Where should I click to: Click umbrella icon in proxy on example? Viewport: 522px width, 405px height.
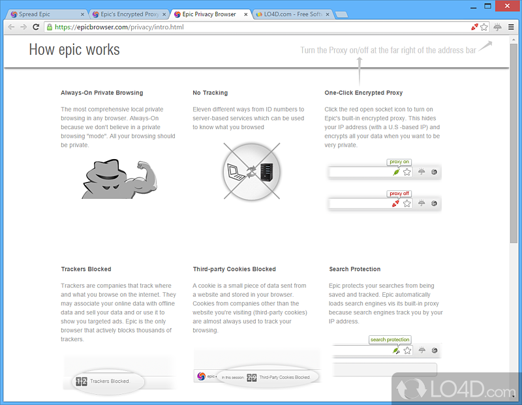pyautogui.click(x=422, y=172)
